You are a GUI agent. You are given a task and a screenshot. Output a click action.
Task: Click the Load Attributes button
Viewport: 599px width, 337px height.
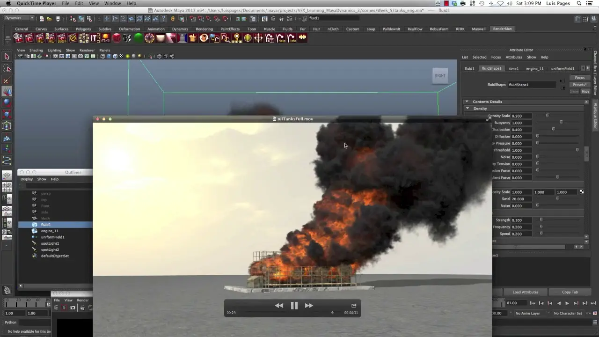[x=526, y=292]
